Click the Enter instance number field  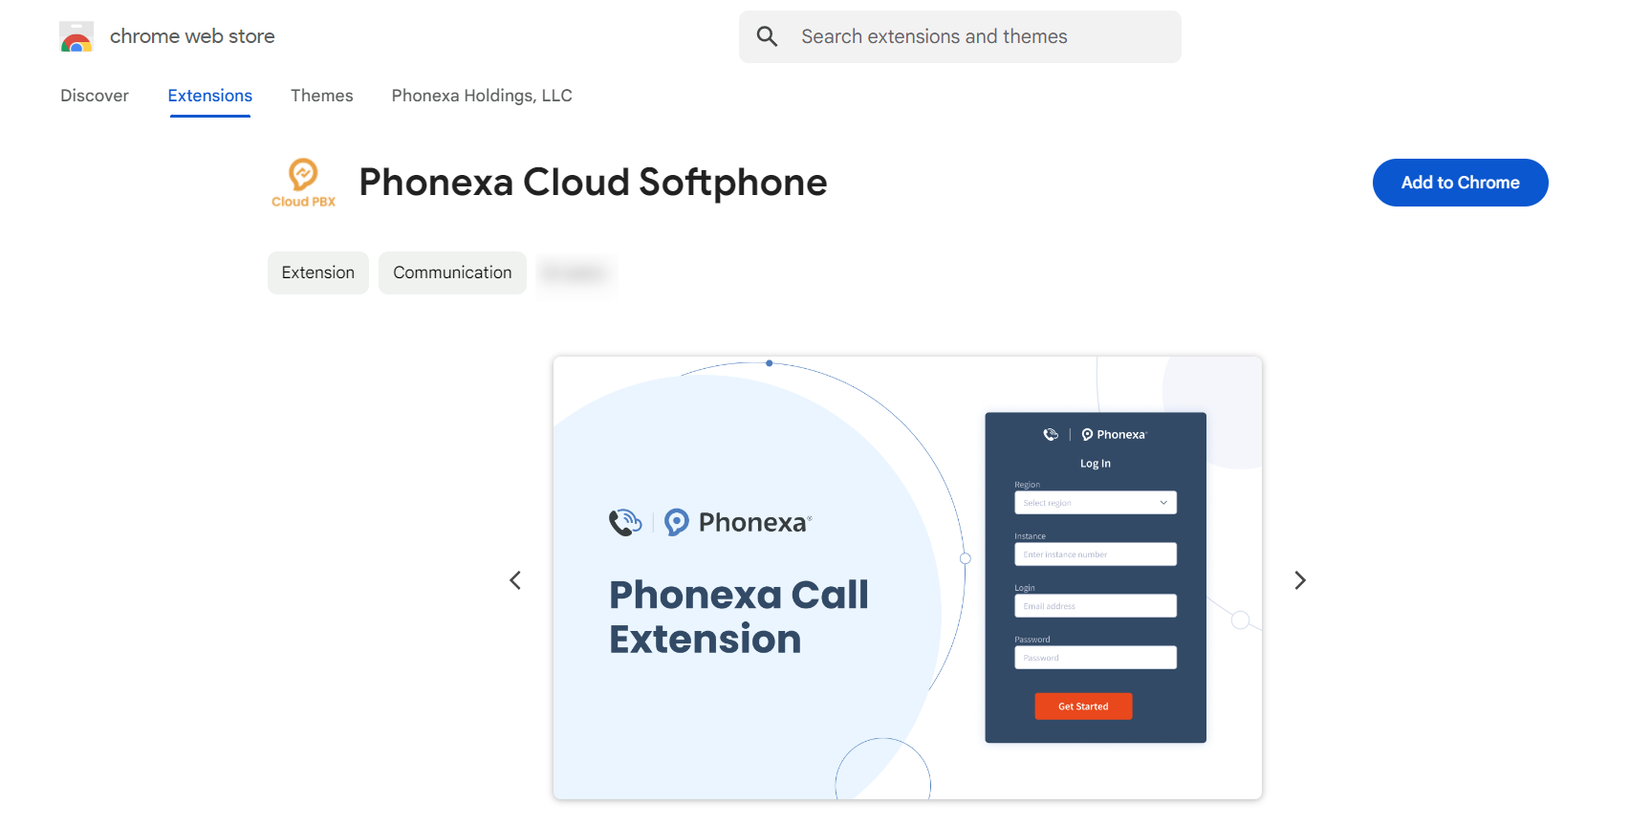pyautogui.click(x=1096, y=554)
